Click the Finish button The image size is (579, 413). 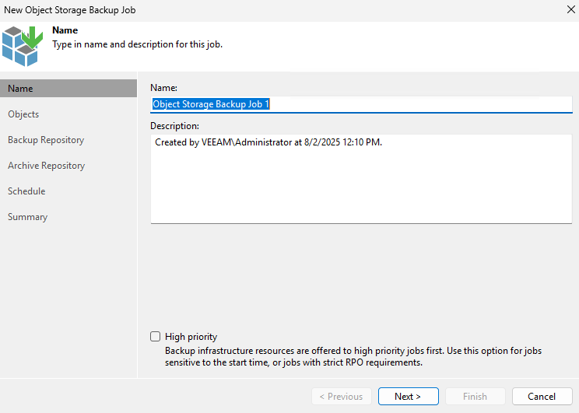[475, 396]
